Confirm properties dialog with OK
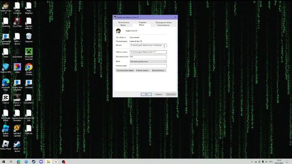The height and width of the screenshot is (164, 292). [x=146, y=94]
